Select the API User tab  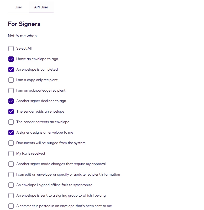click(41, 7)
